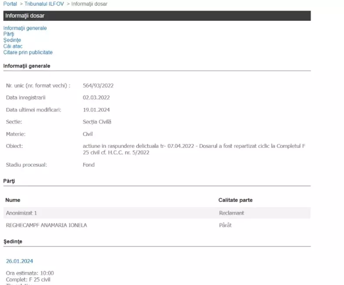Open the 26.01.2024 hearing date link
Screen dimensions: 344x285
19,261
